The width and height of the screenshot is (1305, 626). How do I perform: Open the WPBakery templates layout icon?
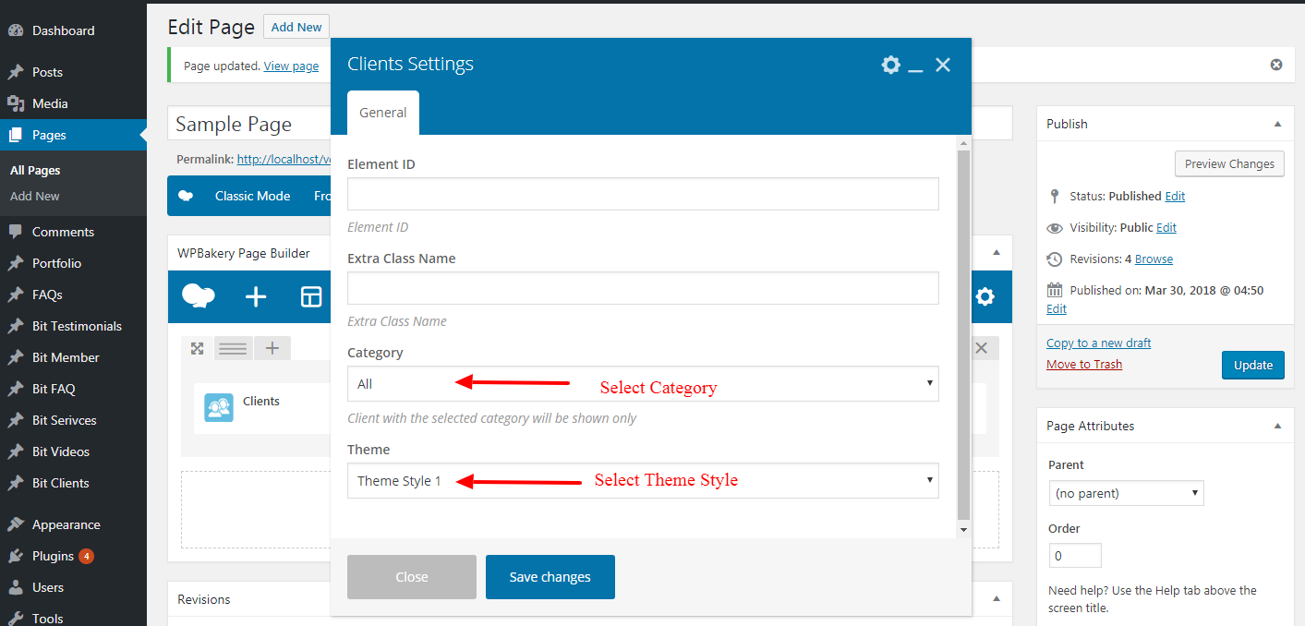[311, 296]
